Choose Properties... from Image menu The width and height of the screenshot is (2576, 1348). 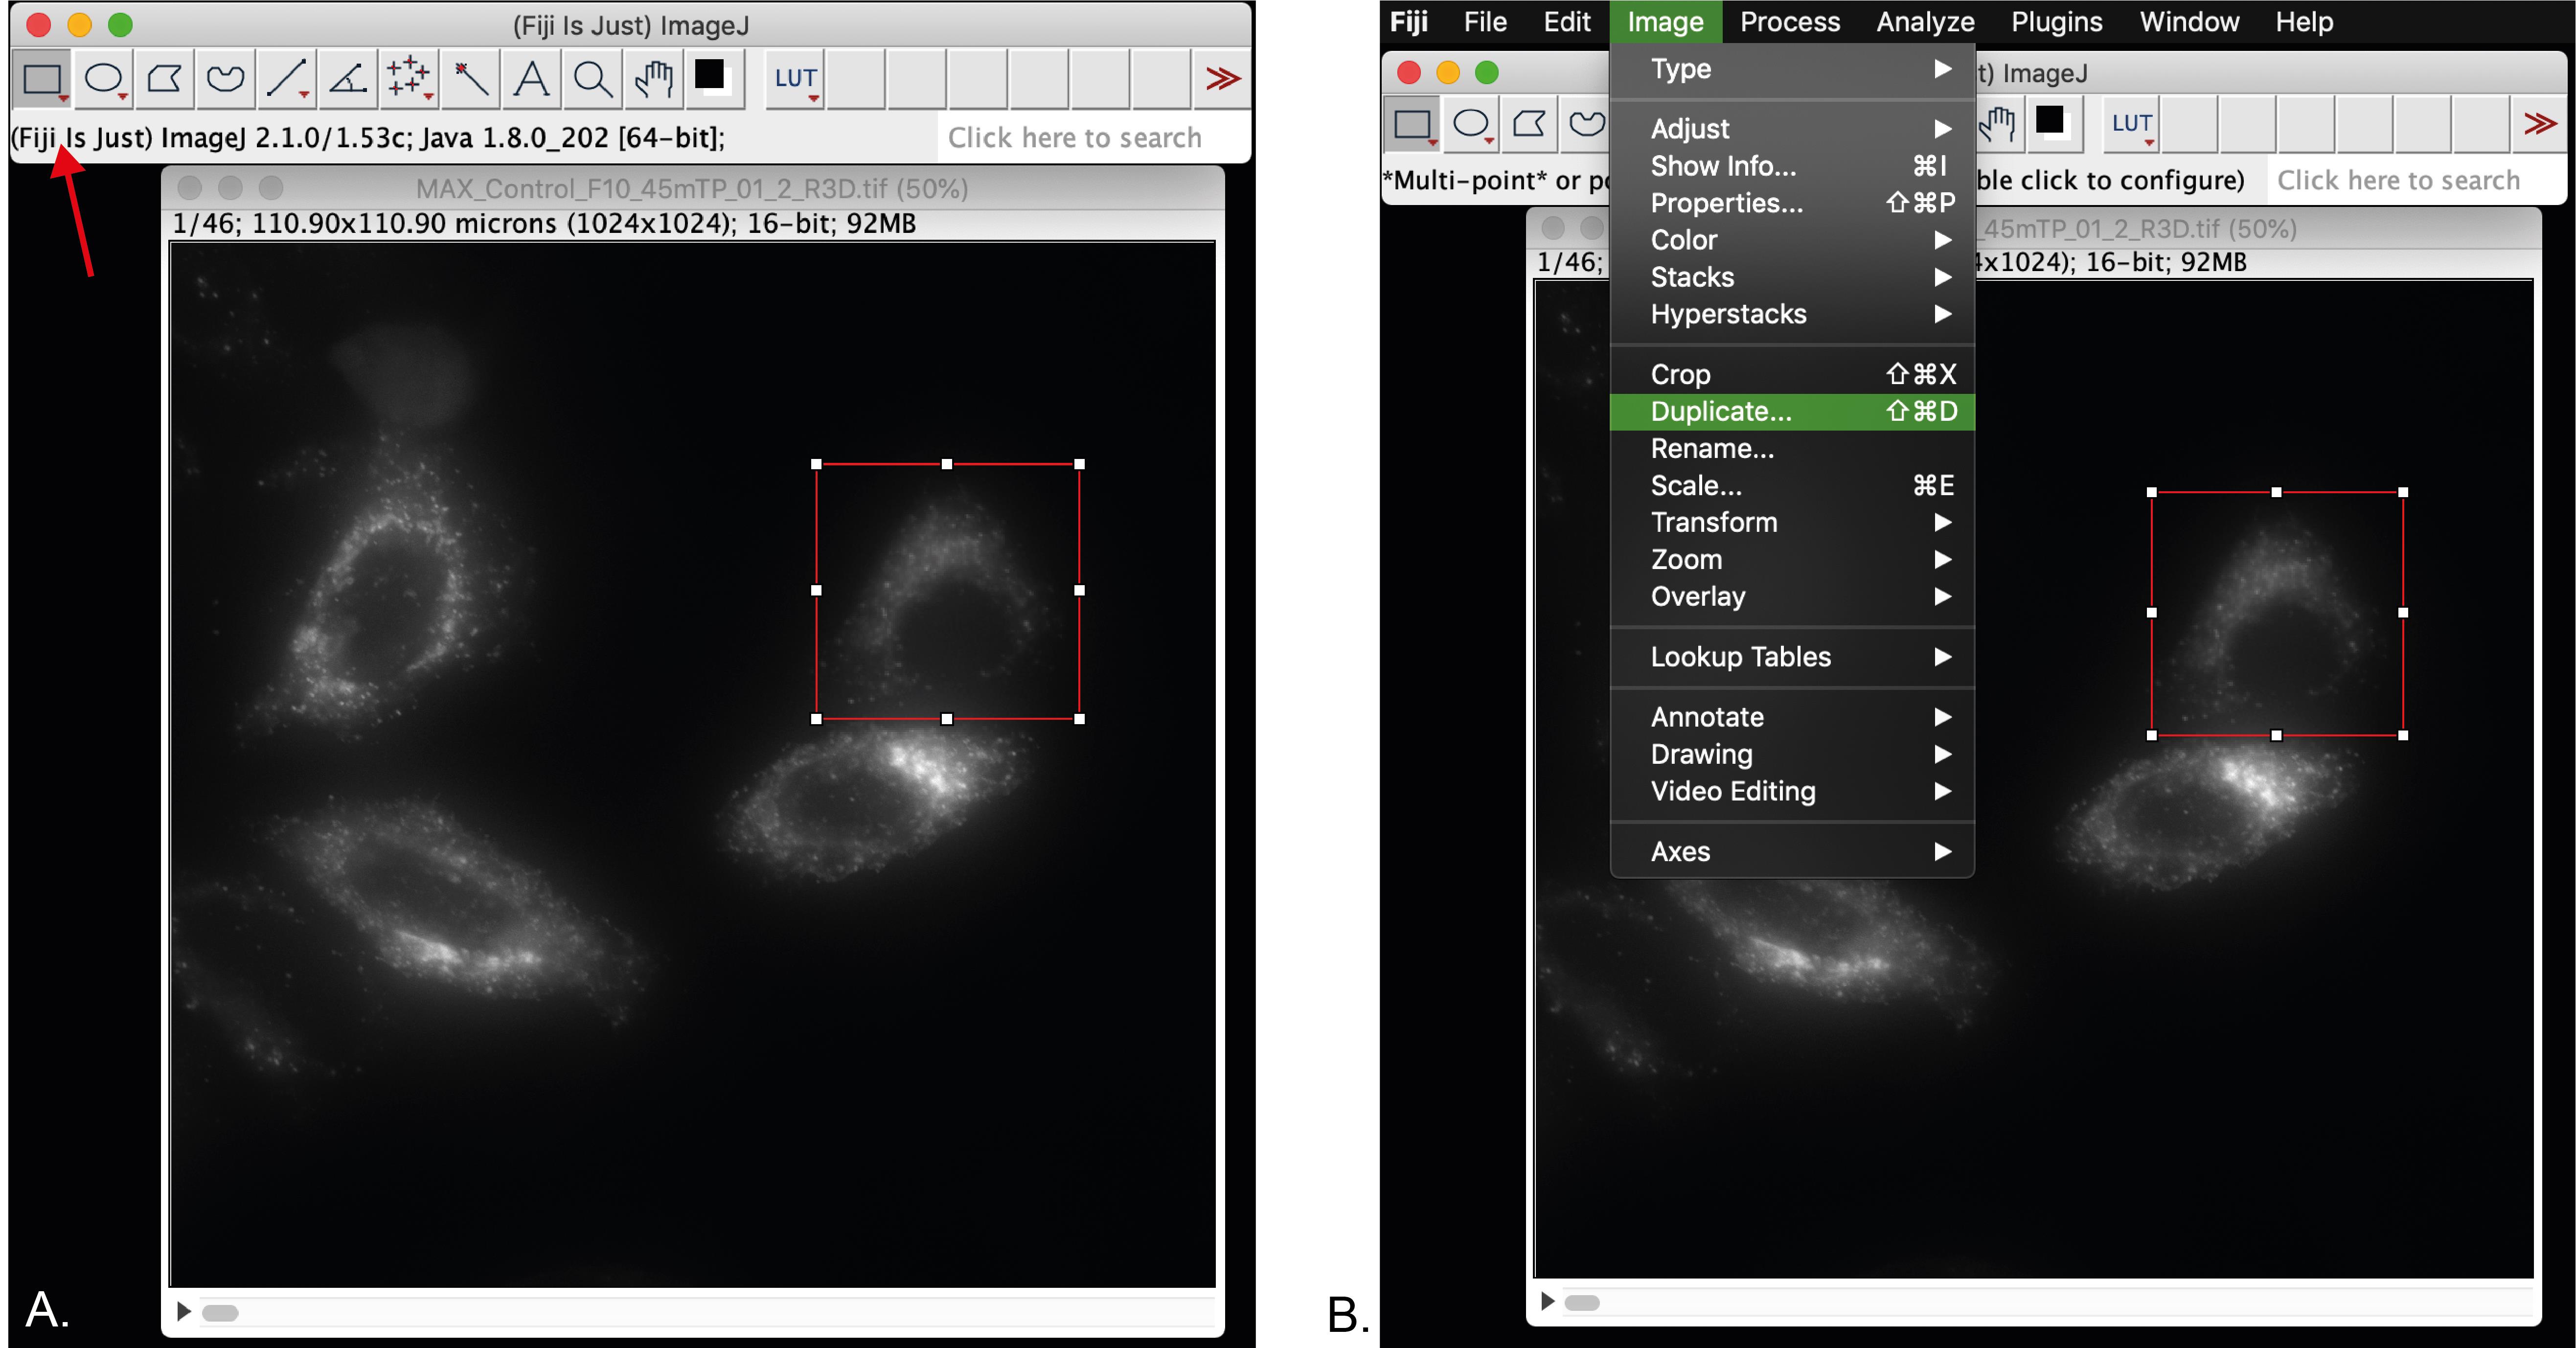point(1792,203)
